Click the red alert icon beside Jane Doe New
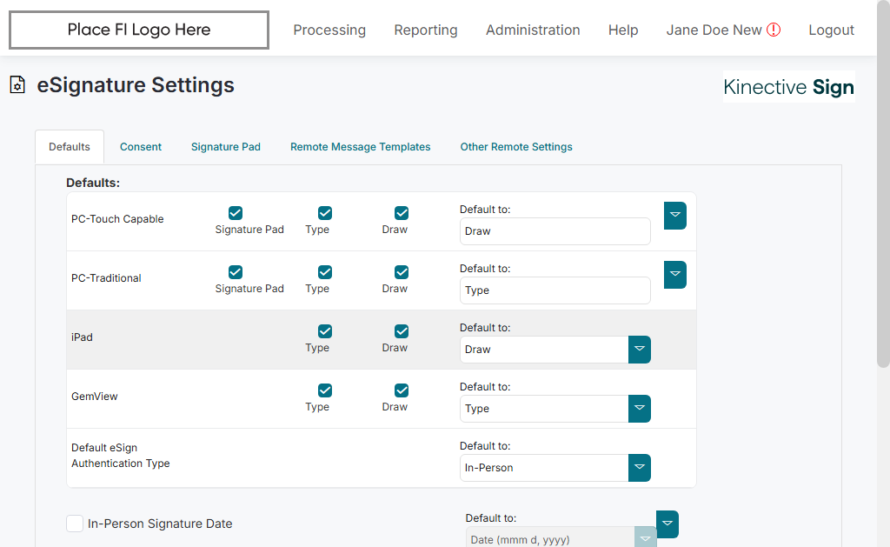Image resolution: width=890 pixels, height=547 pixels. point(774,30)
